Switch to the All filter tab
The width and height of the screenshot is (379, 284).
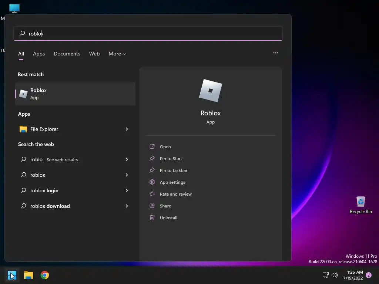pos(21,54)
